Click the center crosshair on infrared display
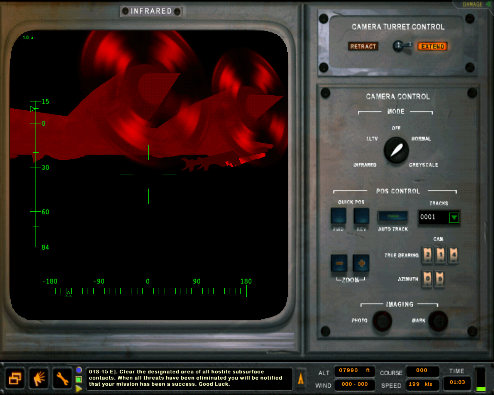 148,174
